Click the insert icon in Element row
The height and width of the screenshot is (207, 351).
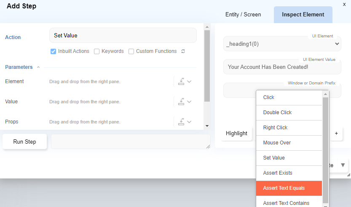click(x=181, y=81)
